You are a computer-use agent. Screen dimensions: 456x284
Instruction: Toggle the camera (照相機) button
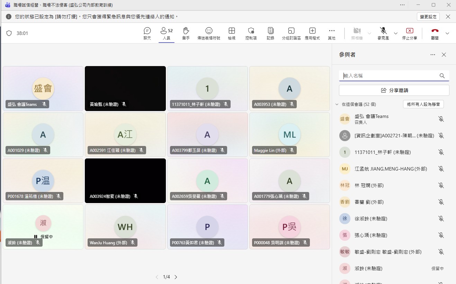click(x=357, y=33)
